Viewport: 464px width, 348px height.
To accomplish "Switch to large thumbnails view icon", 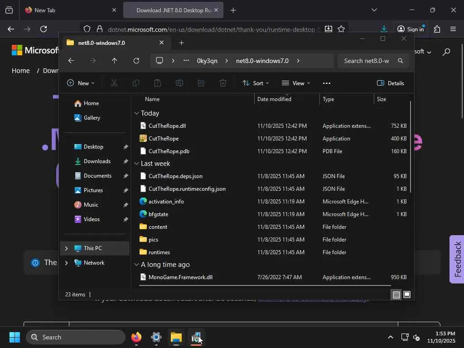I will point(407,295).
